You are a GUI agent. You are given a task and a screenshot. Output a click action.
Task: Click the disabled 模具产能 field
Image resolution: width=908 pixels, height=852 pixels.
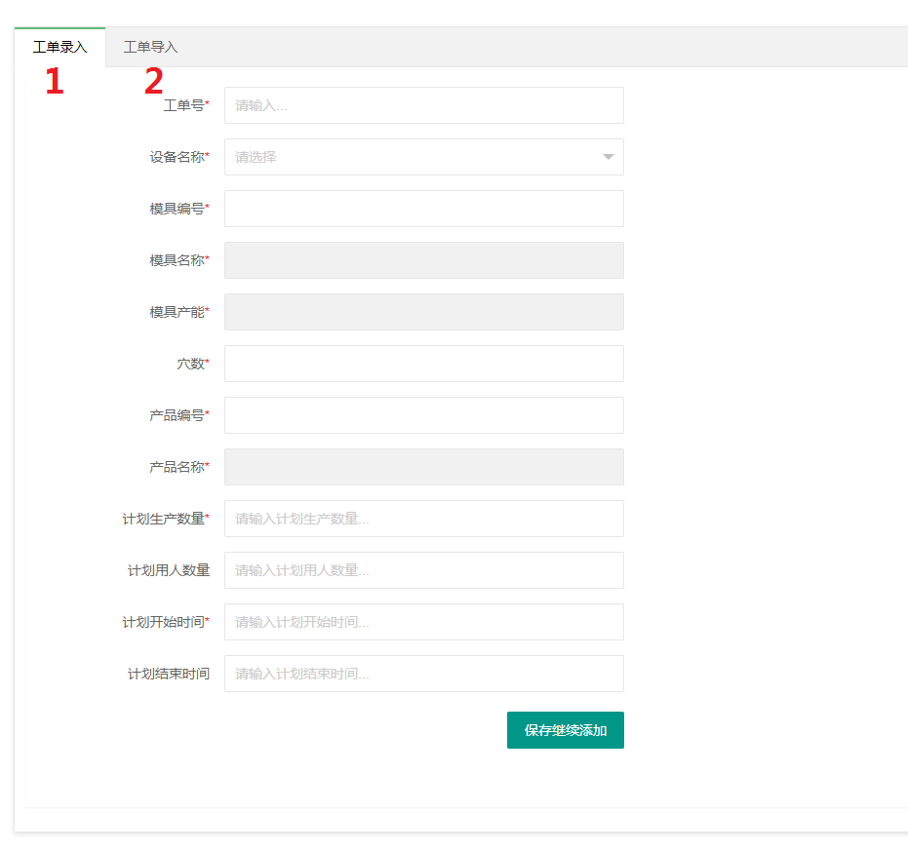click(423, 312)
